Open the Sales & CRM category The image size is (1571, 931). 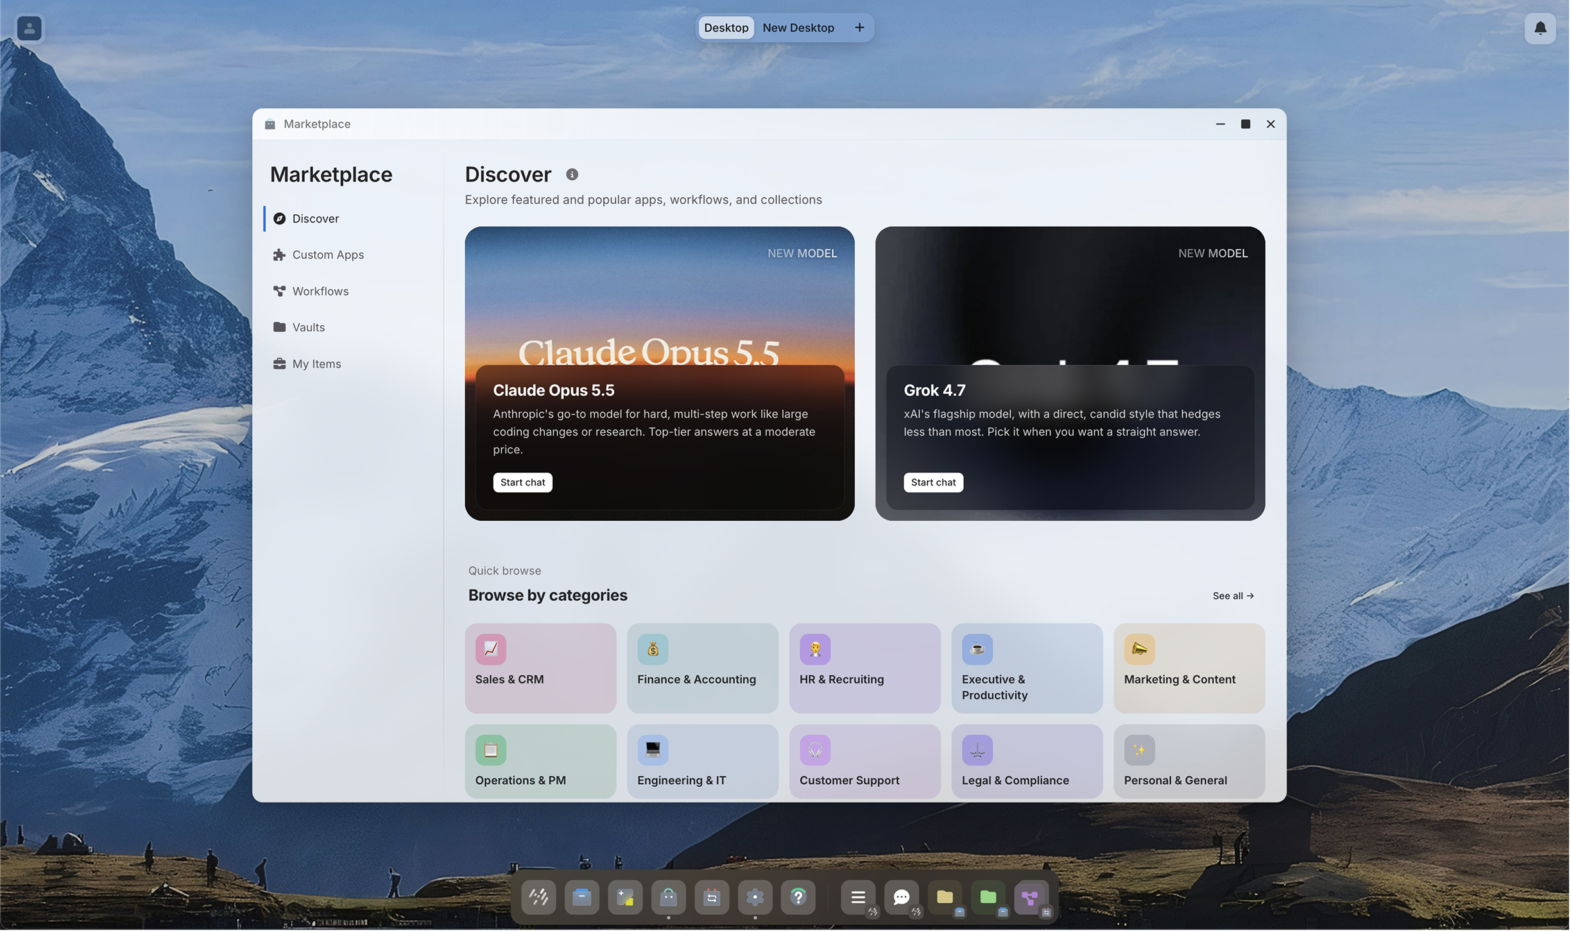[x=541, y=669]
